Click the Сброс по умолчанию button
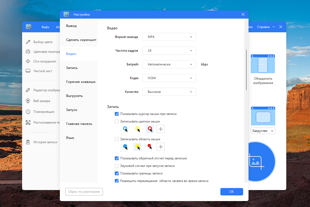The image size is (310, 207). (84, 192)
